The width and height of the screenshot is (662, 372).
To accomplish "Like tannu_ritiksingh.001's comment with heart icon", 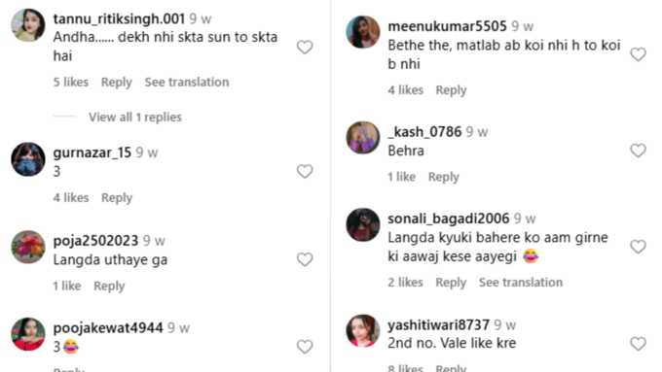I will tap(305, 48).
